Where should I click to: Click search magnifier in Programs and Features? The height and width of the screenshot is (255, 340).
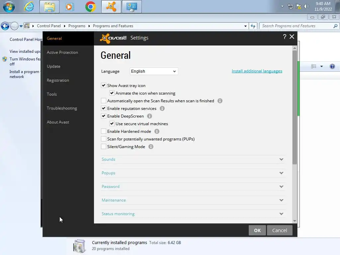[335, 26]
